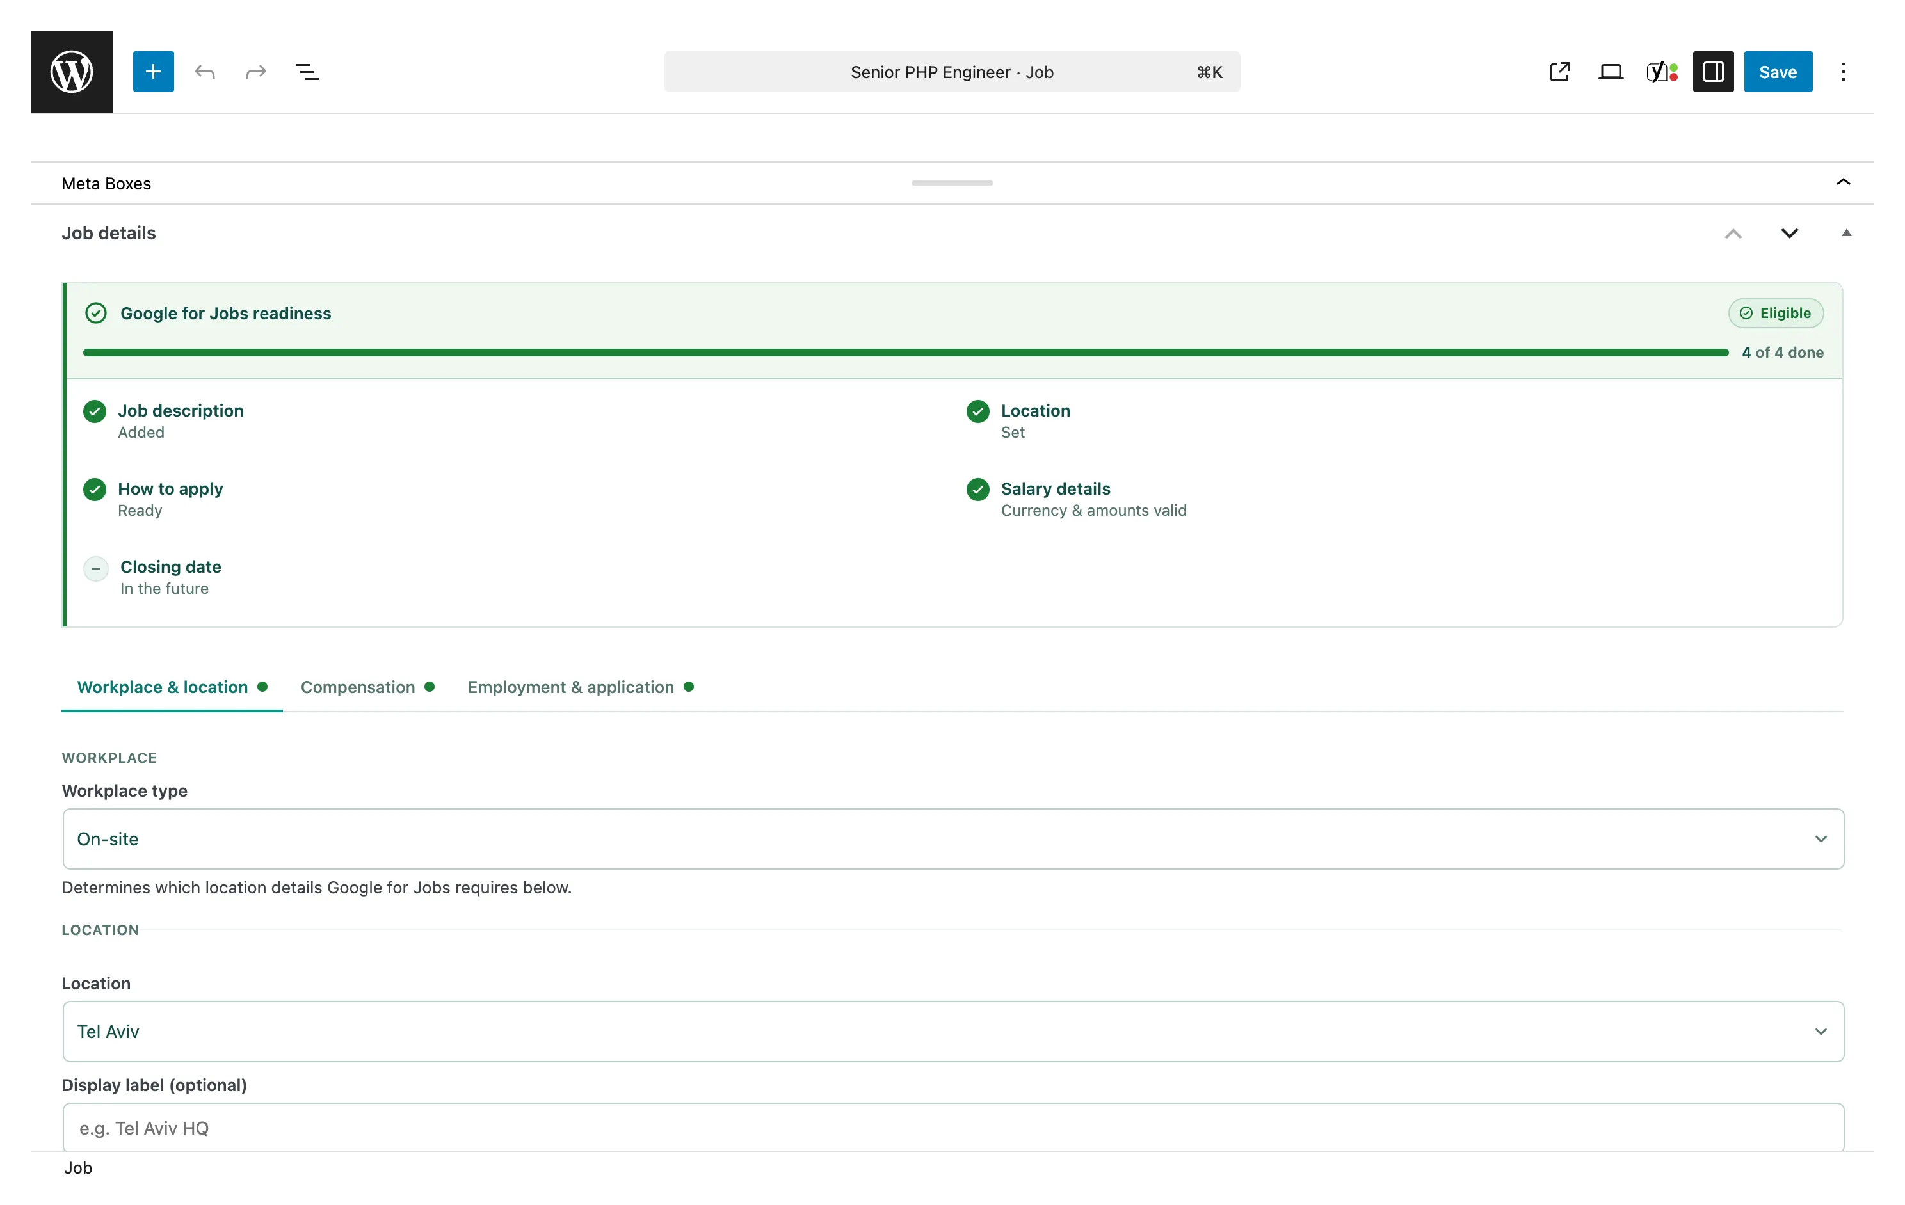Open the WordPress logo menu
The width and height of the screenshot is (1905, 1205).
tap(71, 72)
